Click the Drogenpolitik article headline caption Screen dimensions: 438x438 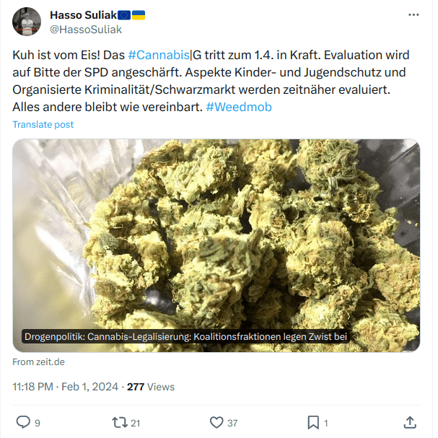click(185, 336)
